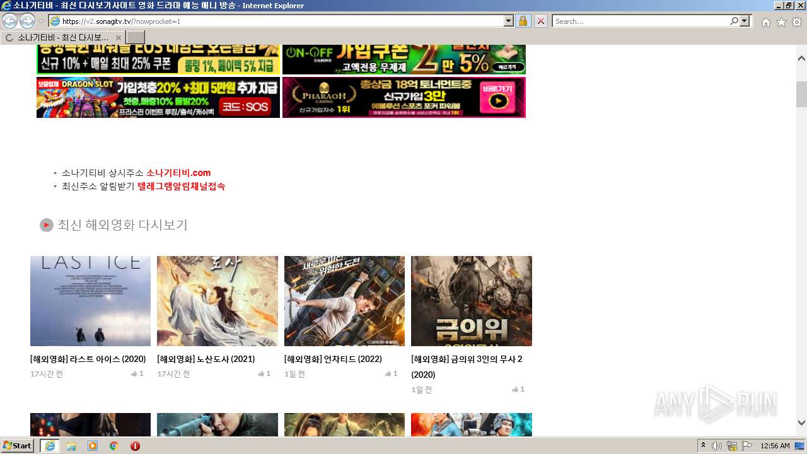Click the scrollbar up arrow

click(x=801, y=57)
